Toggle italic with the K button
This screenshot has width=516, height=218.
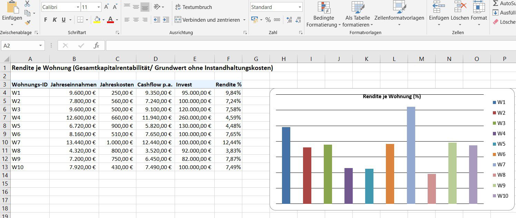[55, 20]
